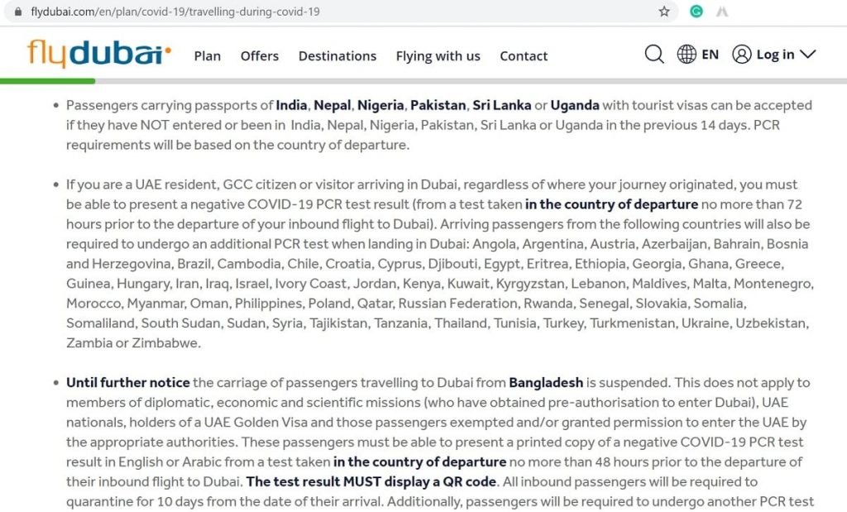
Task: Expand the Log in dropdown chevron
Action: [807, 54]
